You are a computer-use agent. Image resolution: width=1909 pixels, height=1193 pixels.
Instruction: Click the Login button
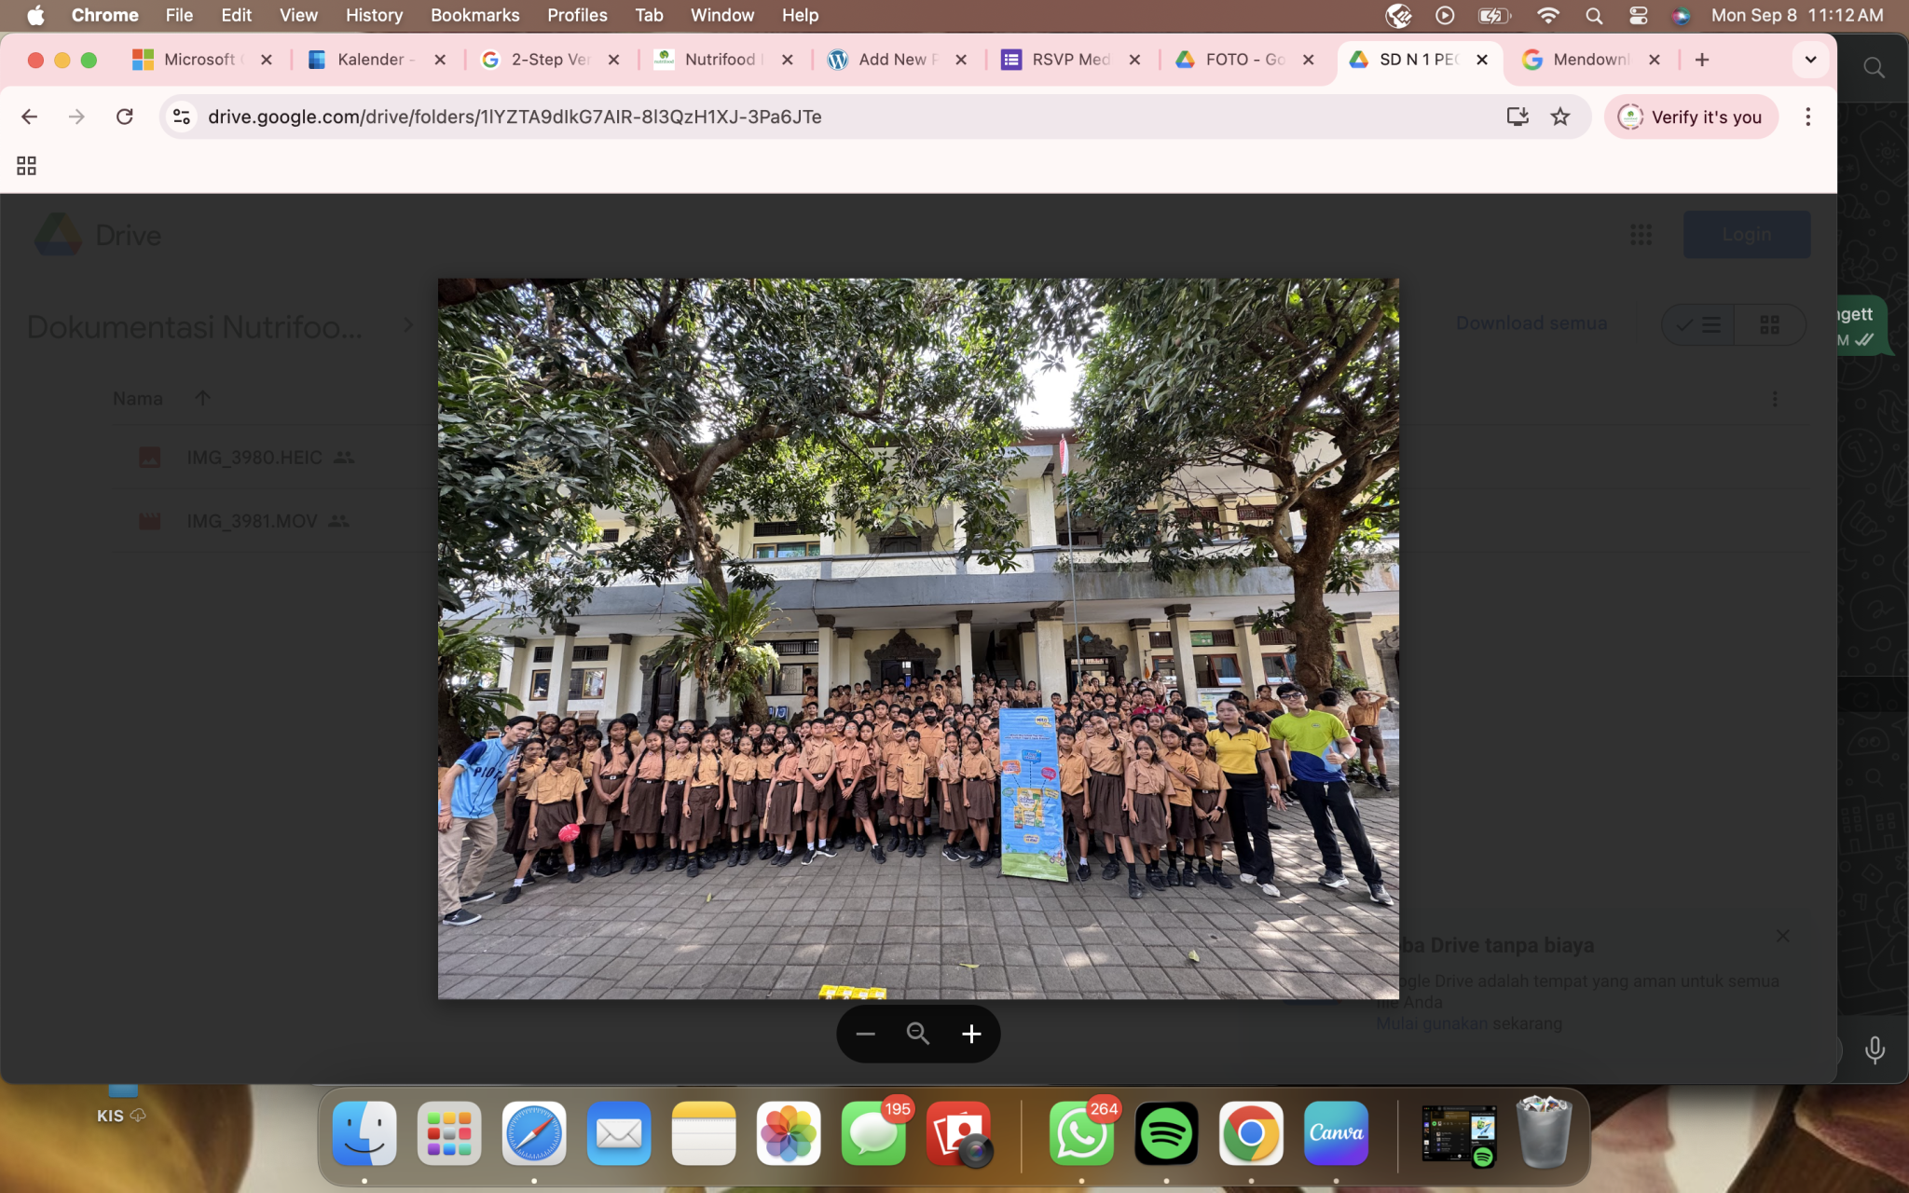(x=1746, y=235)
